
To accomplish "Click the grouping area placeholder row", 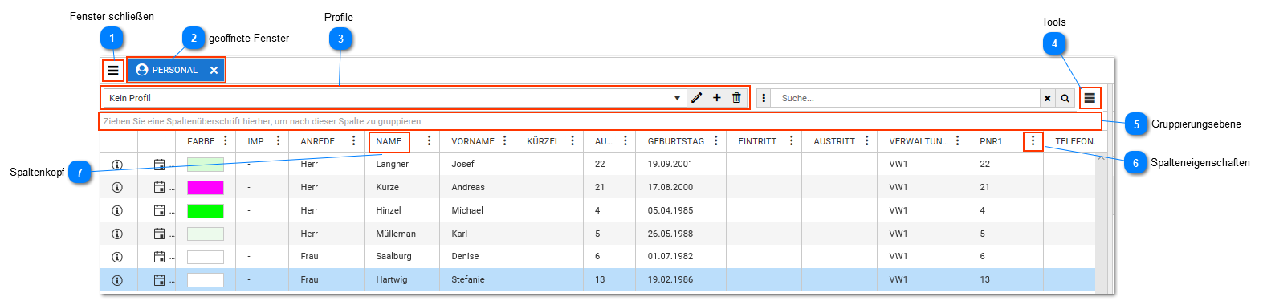I will pyautogui.click(x=601, y=121).
